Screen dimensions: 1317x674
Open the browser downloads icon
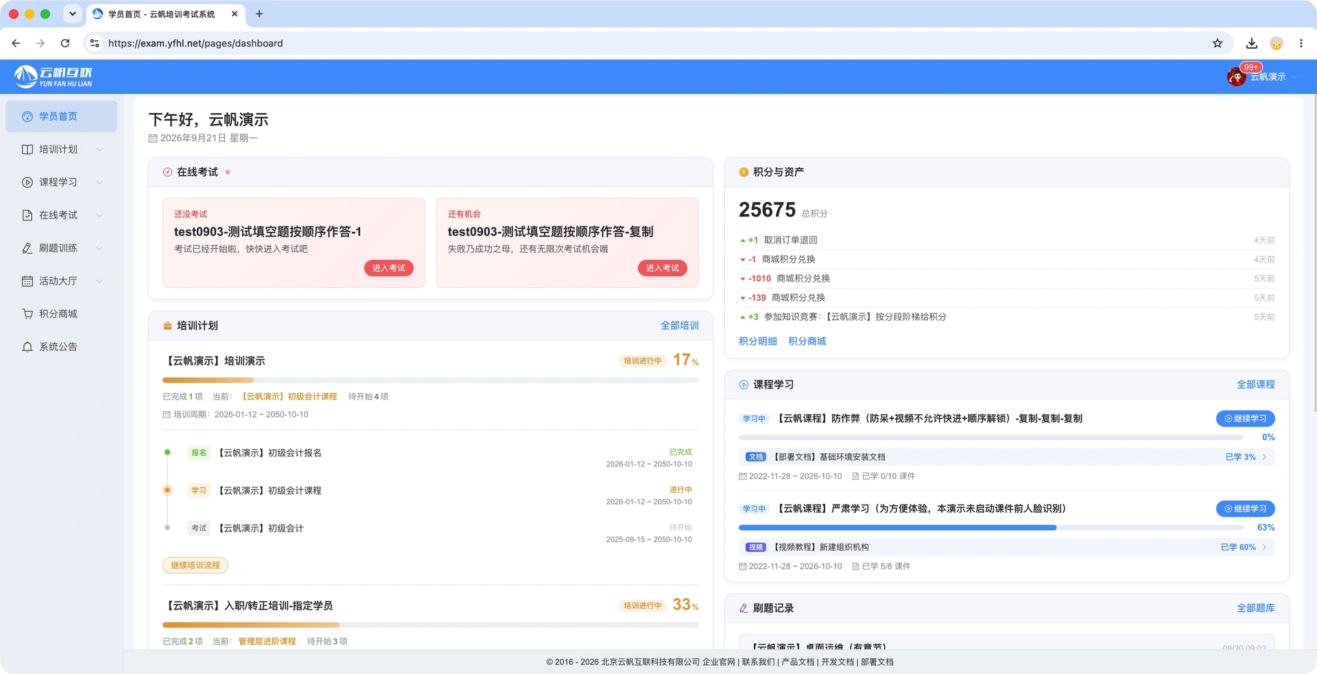pyautogui.click(x=1252, y=43)
